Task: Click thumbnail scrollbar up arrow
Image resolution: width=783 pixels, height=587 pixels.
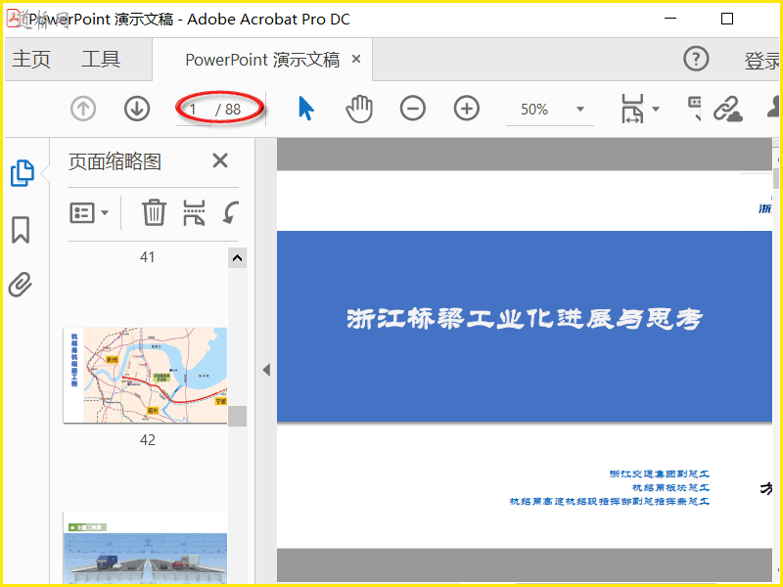Action: click(237, 258)
